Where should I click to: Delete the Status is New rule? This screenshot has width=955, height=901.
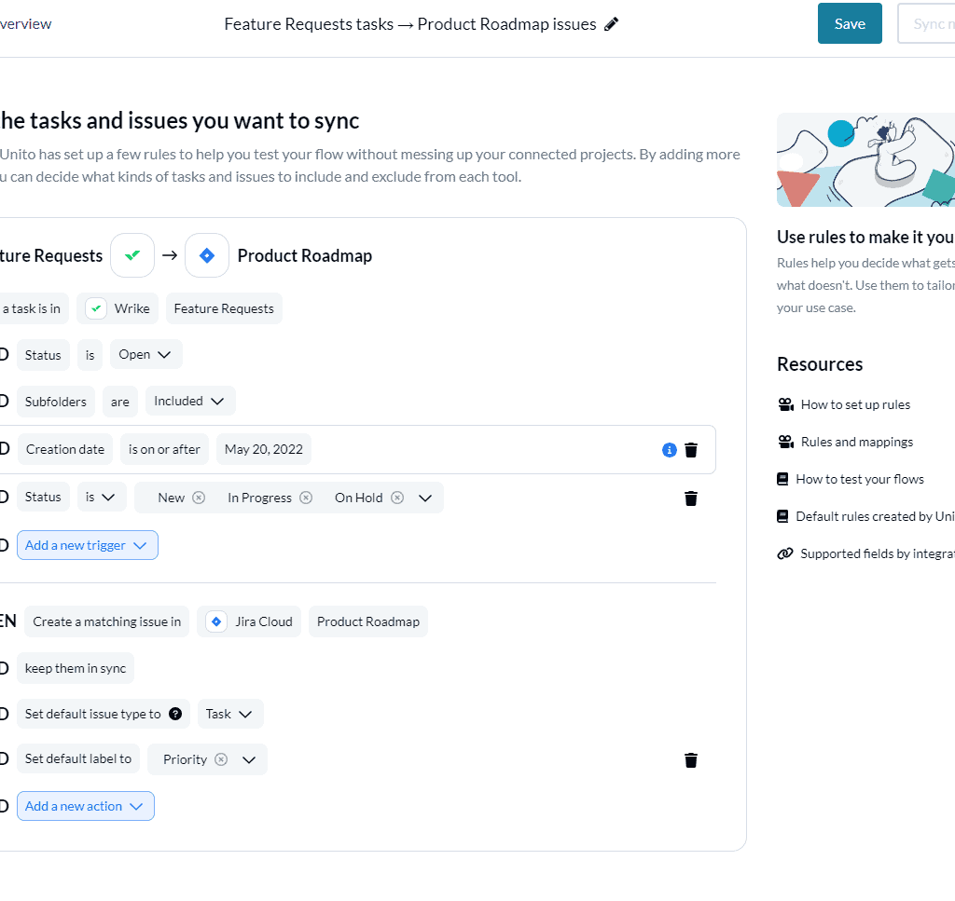click(691, 498)
